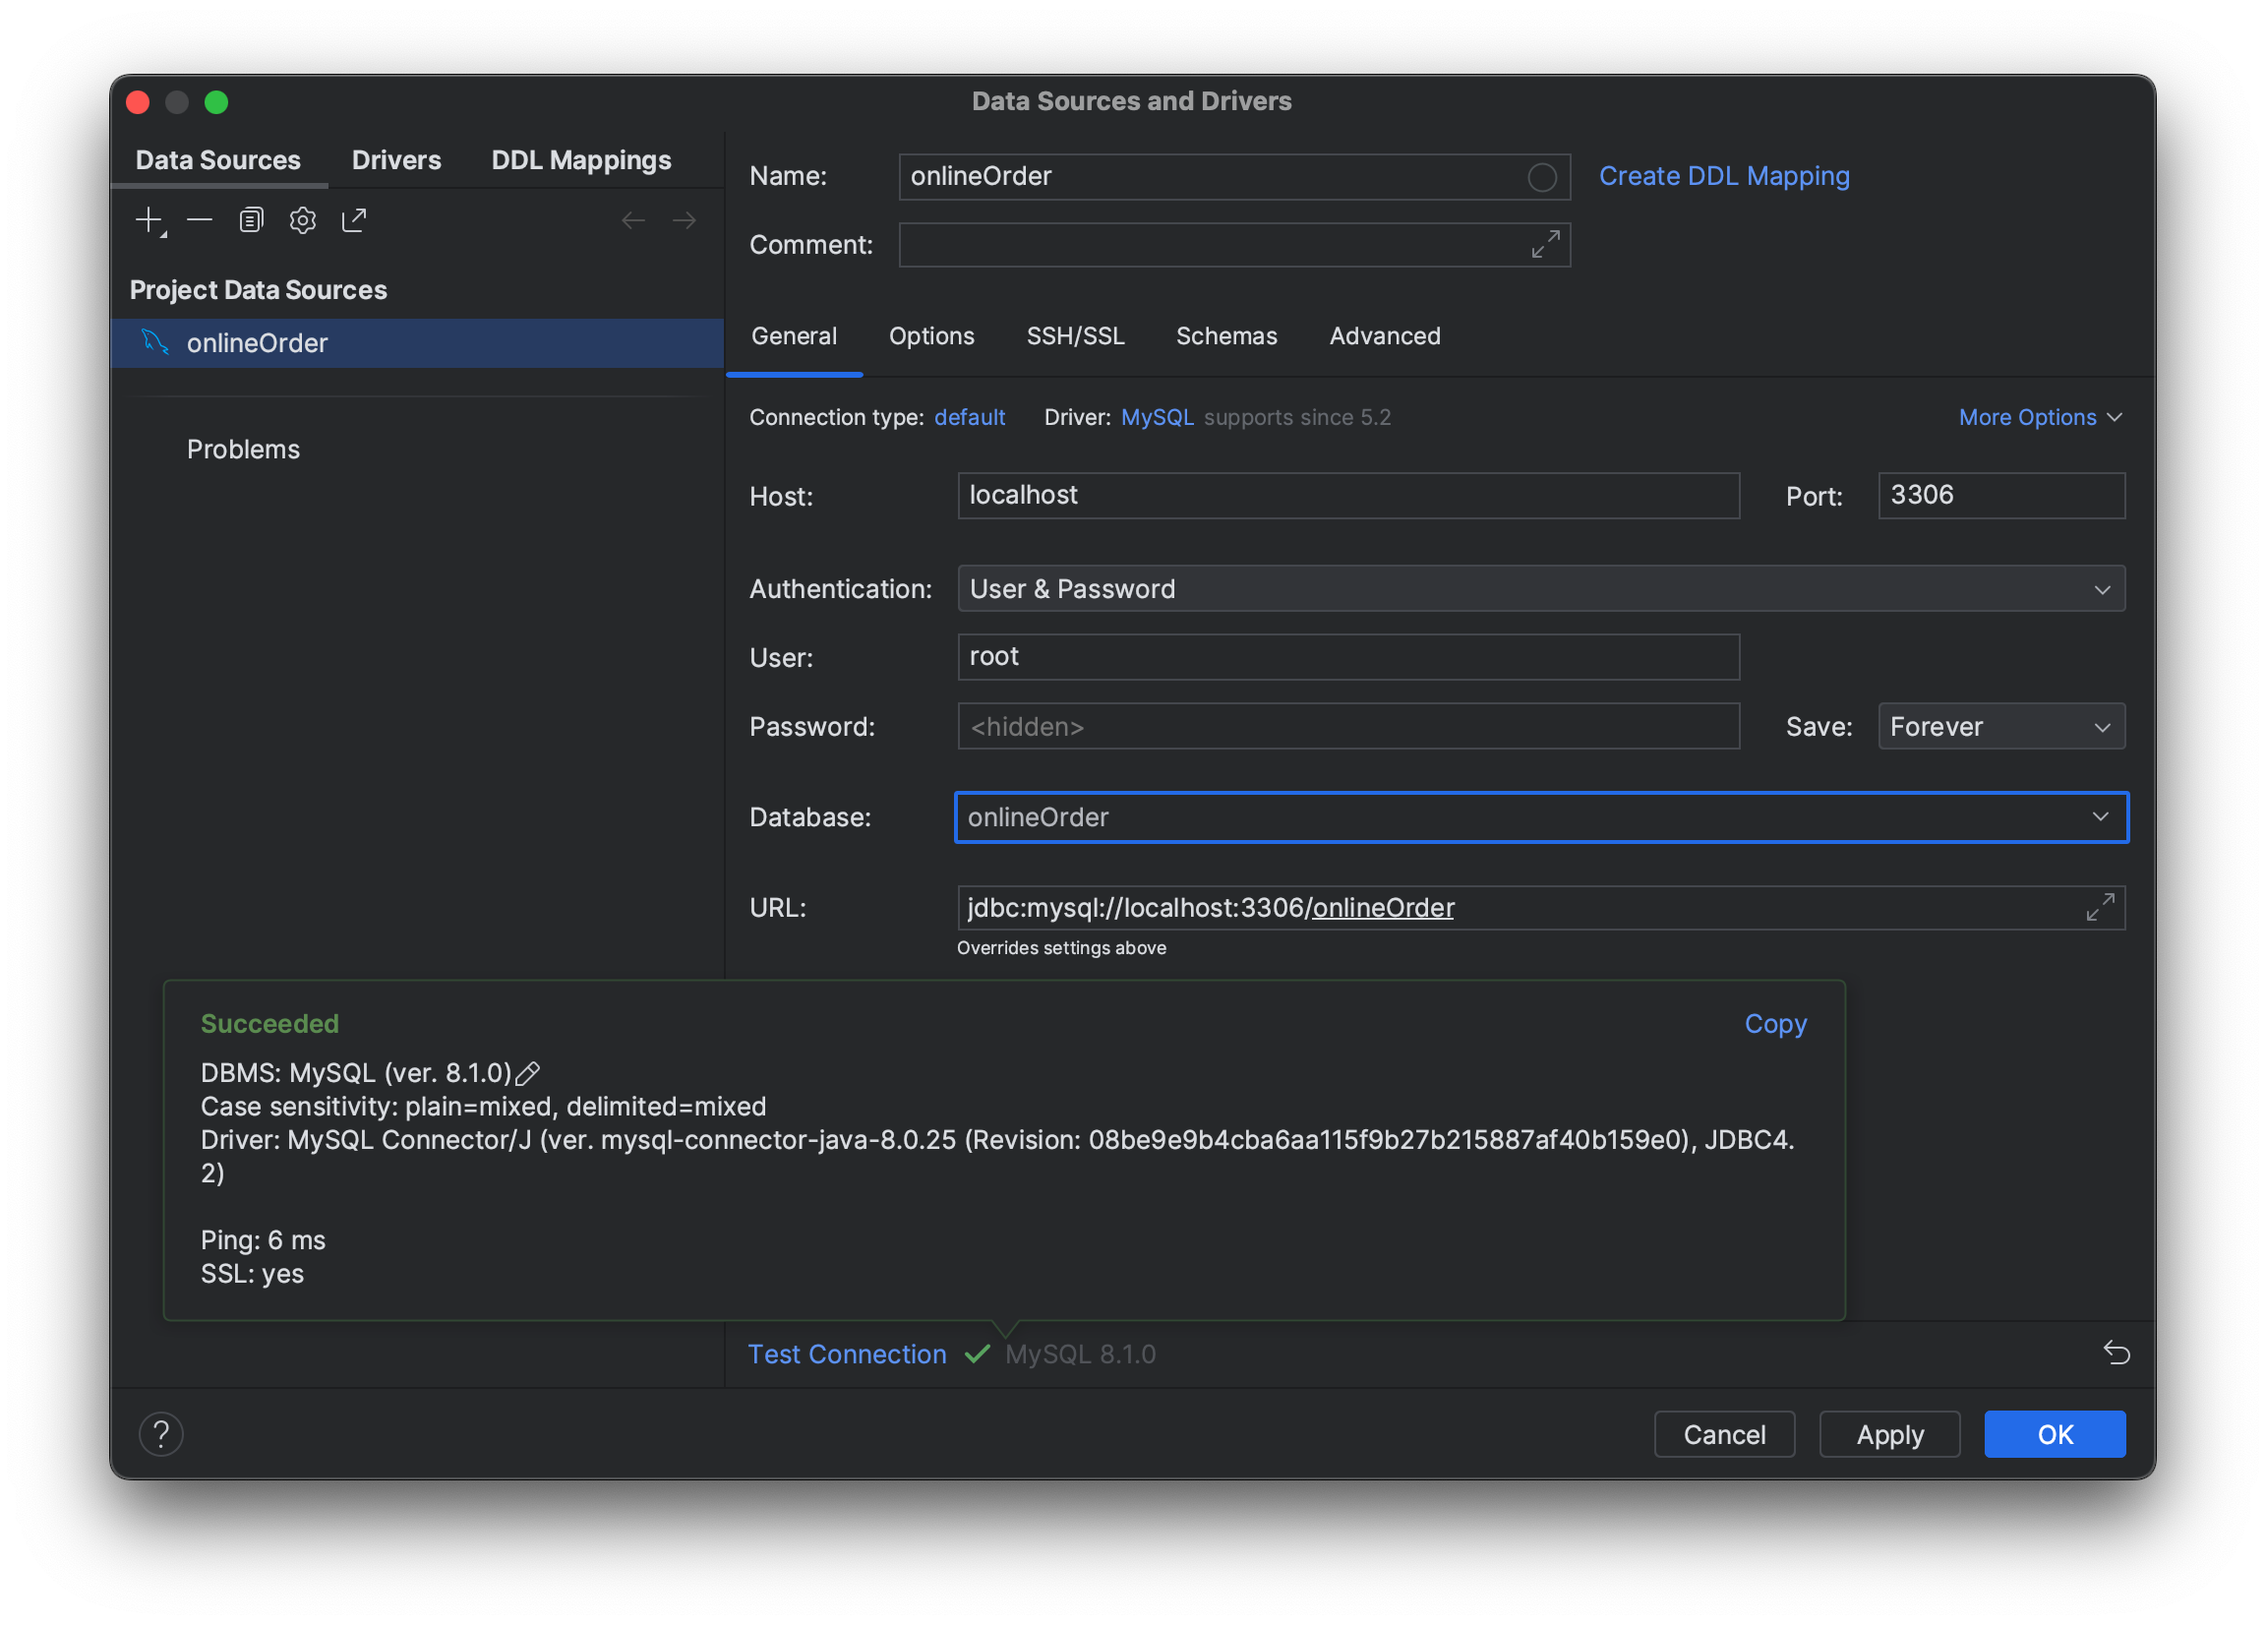The width and height of the screenshot is (2266, 1625).
Task: Click the duplicate data source icon
Action: click(x=250, y=218)
